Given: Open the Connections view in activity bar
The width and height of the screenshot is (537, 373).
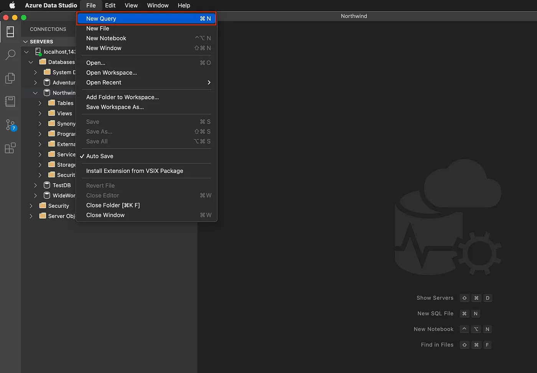Looking at the screenshot, I should coord(10,32).
